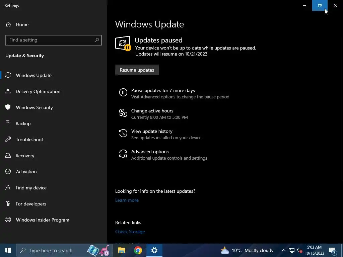Open the notification center icon
The width and height of the screenshot is (343, 257).
pos(333,250)
